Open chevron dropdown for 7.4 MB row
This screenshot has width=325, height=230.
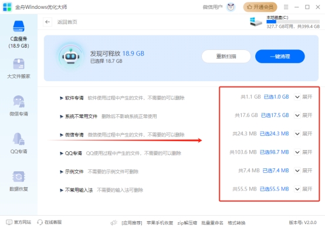297,171
